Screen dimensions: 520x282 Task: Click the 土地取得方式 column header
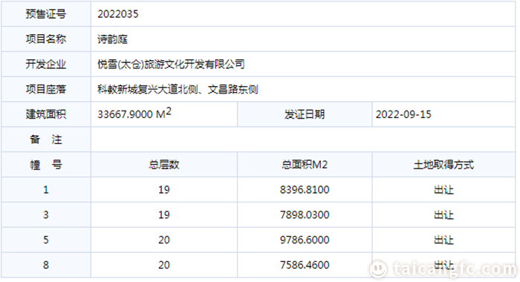443,165
